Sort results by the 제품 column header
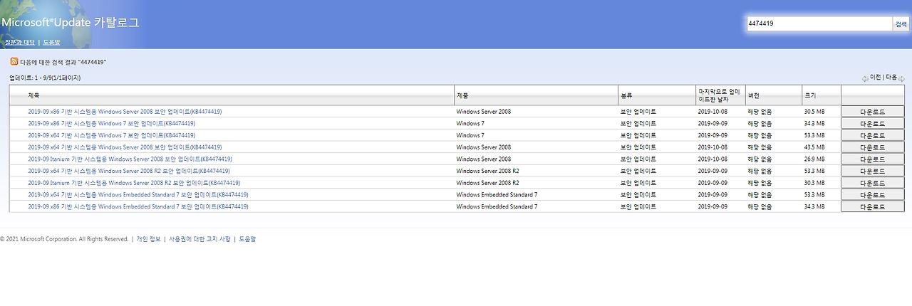 pyautogui.click(x=462, y=95)
